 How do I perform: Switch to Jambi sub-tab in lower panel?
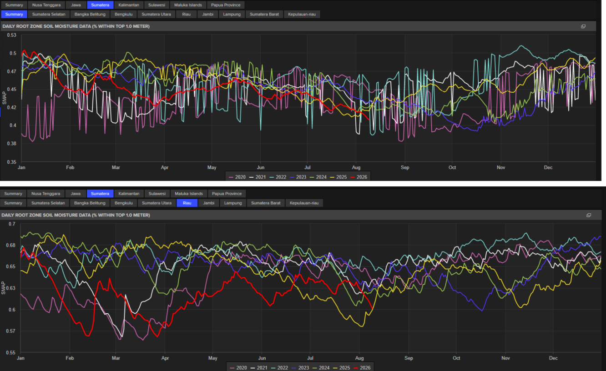pos(208,203)
